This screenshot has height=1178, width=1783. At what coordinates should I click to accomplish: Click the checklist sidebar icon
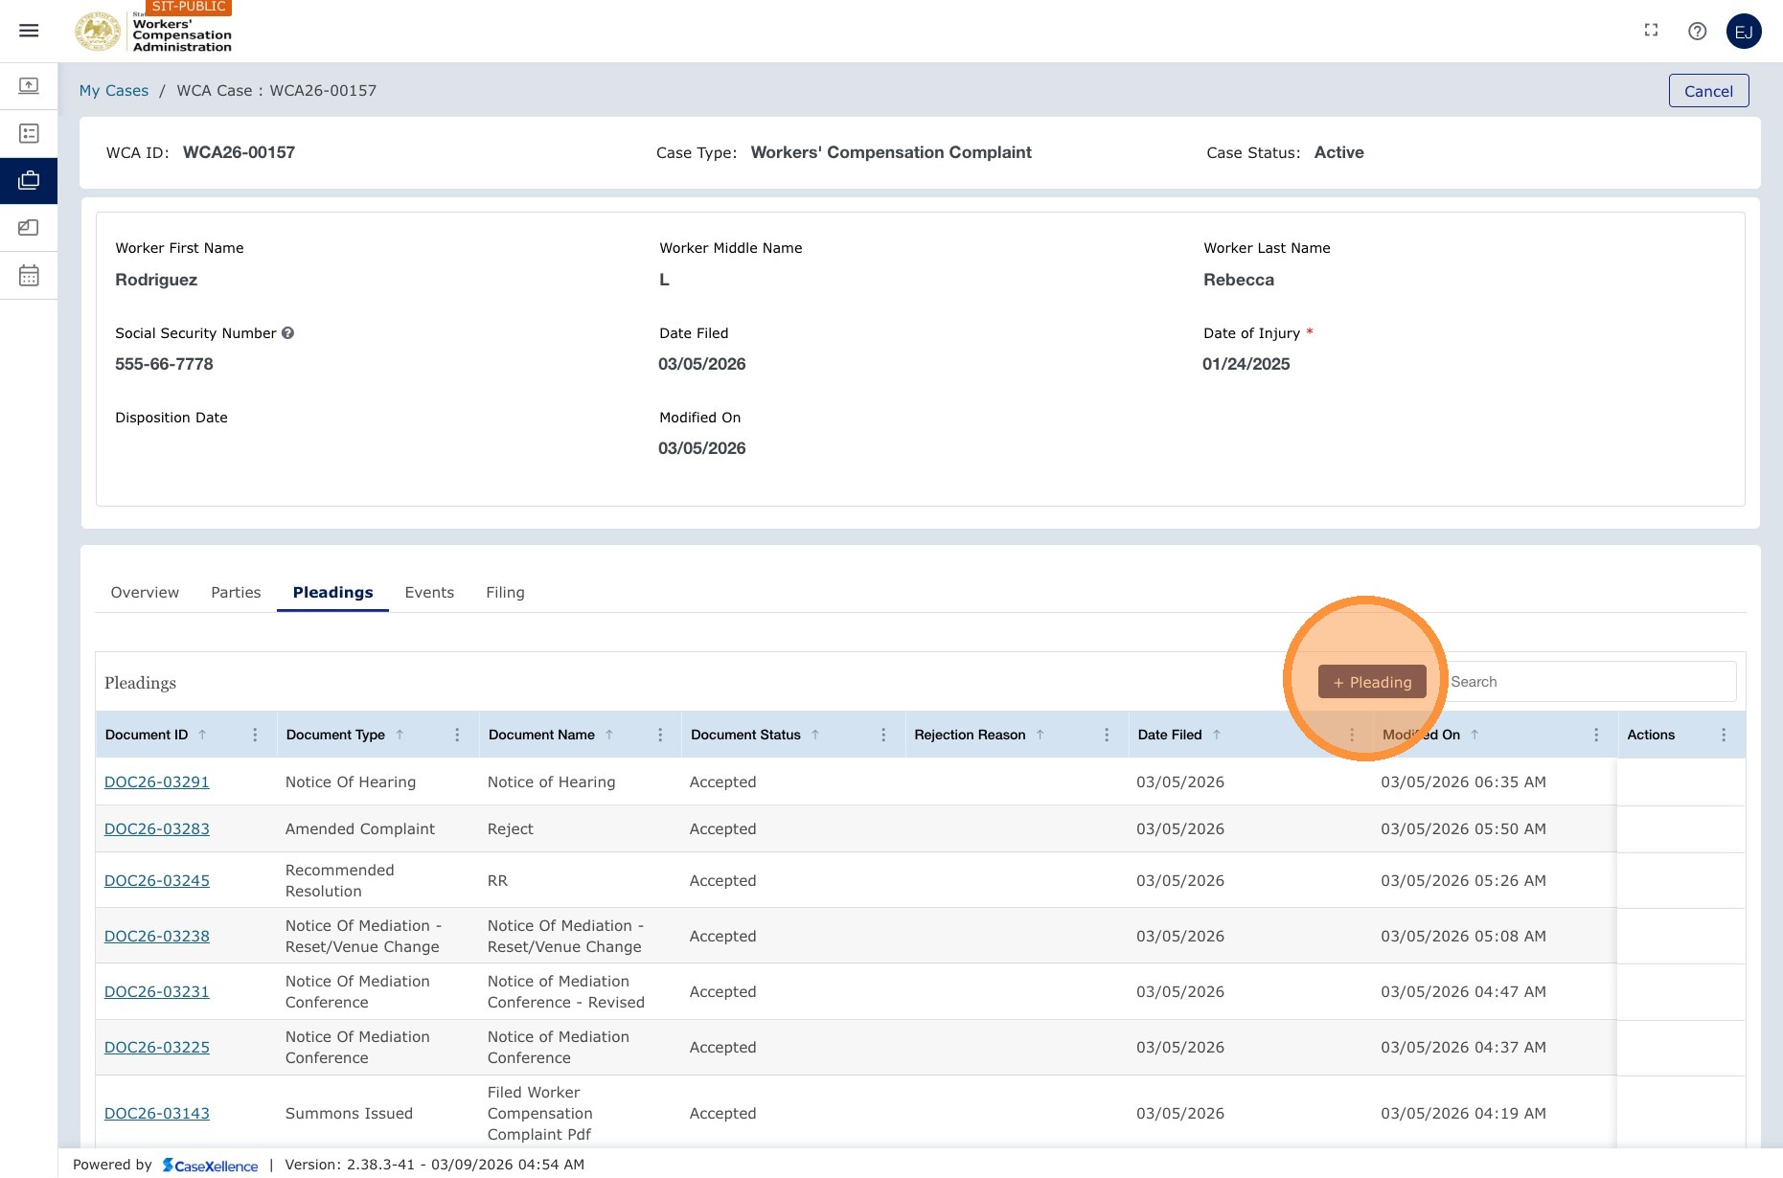coord(29,133)
